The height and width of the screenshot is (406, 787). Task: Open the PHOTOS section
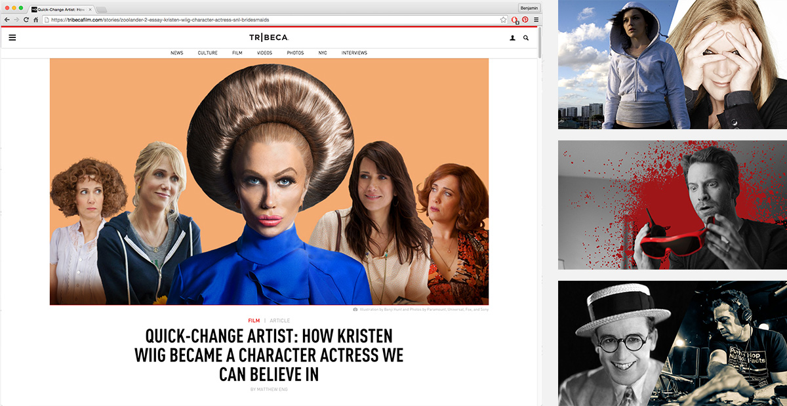295,52
